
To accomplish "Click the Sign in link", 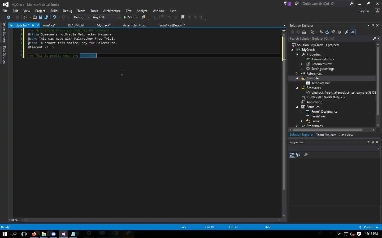I will coord(364,11).
